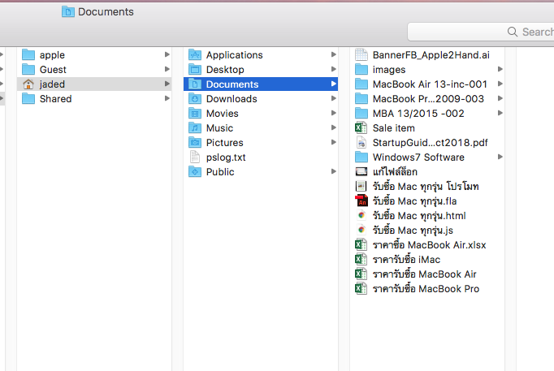Expand the Pictures folder arrow
The height and width of the screenshot is (371, 554).
coord(334,142)
